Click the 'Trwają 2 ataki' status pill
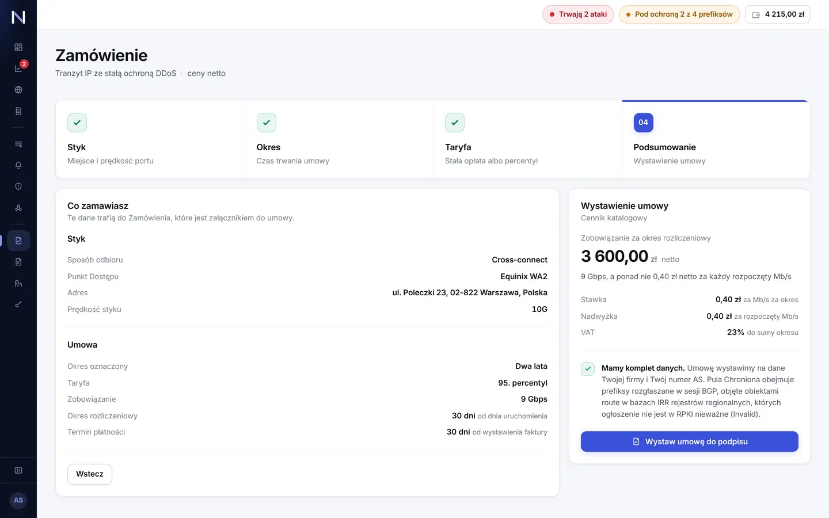Image resolution: width=829 pixels, height=518 pixels. tap(578, 14)
